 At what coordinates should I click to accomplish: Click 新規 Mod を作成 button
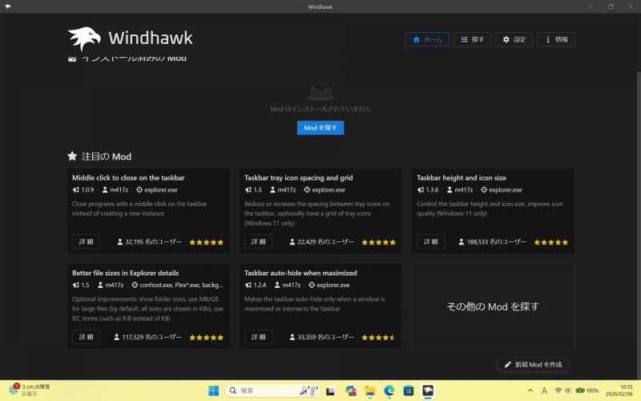[x=533, y=364]
